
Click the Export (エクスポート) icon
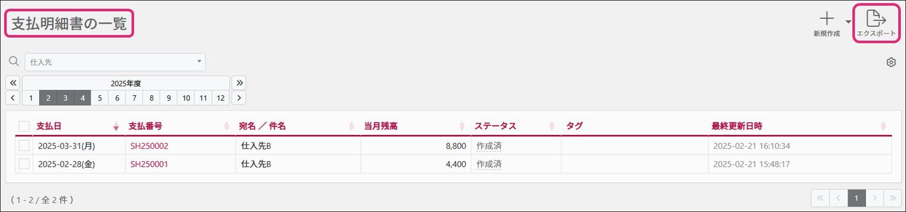876,19
